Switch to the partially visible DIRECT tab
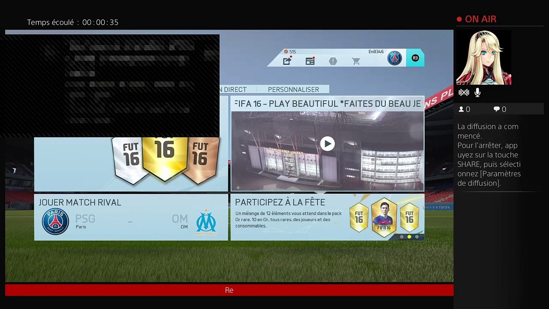This screenshot has width=549, height=309. click(232, 90)
